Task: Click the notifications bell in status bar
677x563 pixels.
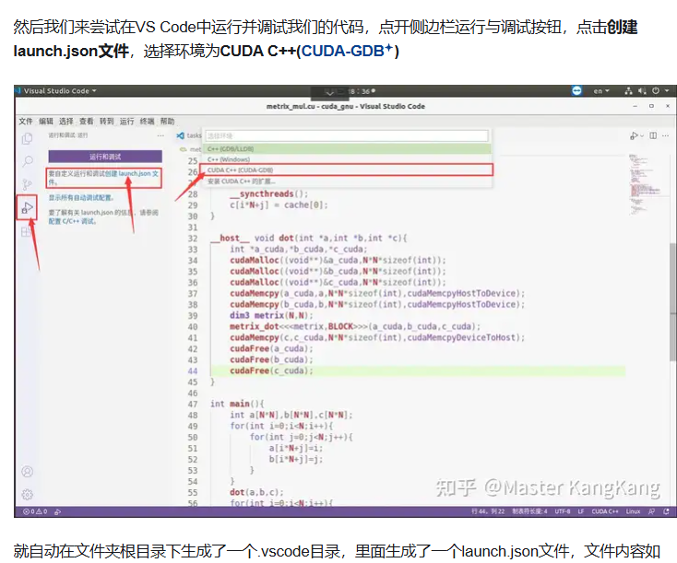Action: [x=666, y=511]
